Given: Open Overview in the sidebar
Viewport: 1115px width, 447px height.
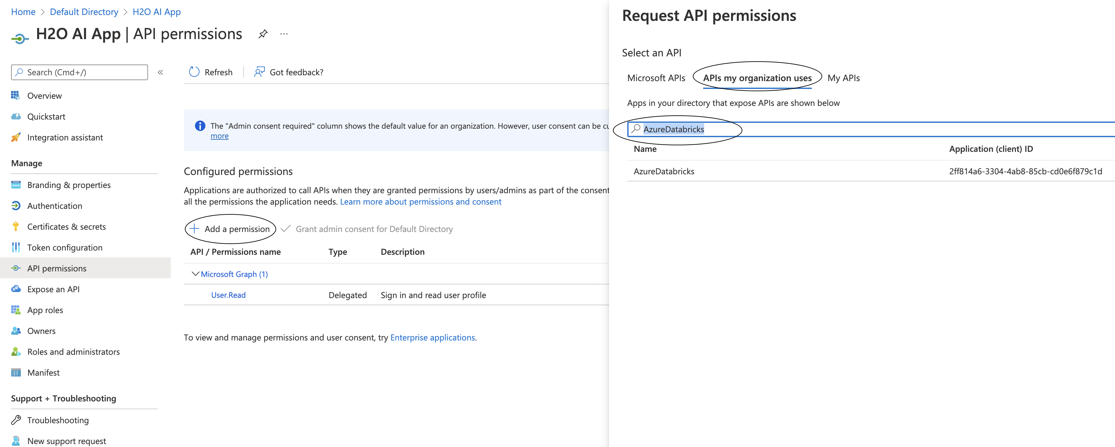Looking at the screenshot, I should 44,96.
